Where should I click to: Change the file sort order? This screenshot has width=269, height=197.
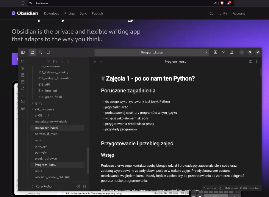click(62, 62)
